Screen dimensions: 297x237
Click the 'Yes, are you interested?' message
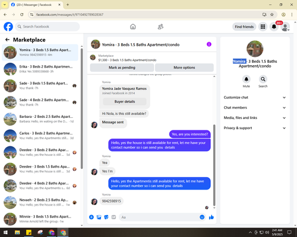(189, 134)
